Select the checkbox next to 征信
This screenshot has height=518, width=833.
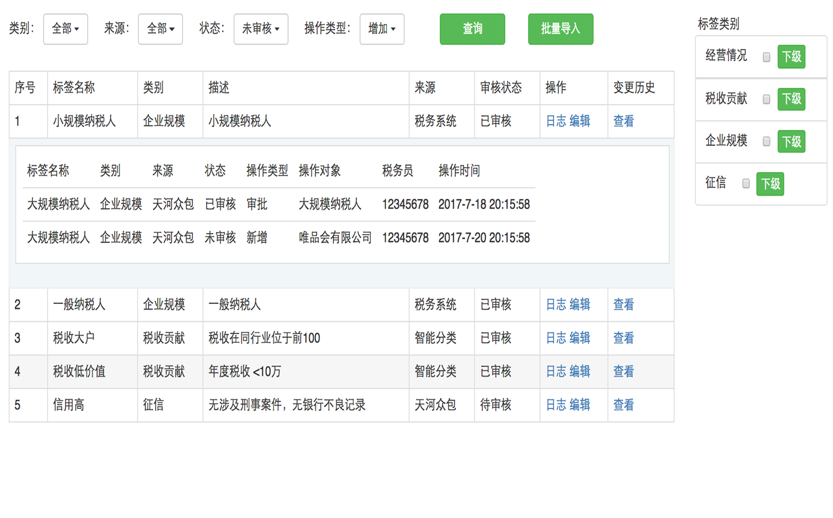(745, 184)
